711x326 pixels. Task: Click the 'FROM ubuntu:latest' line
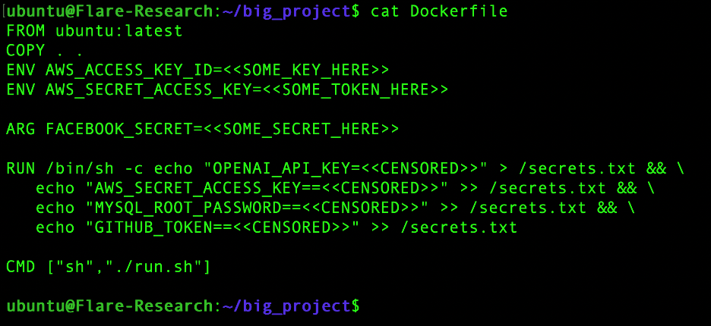point(94,31)
